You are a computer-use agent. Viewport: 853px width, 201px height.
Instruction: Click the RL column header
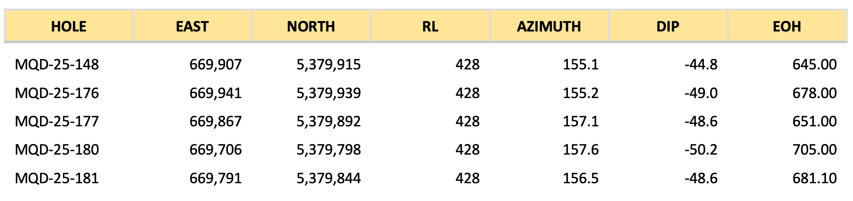430,27
